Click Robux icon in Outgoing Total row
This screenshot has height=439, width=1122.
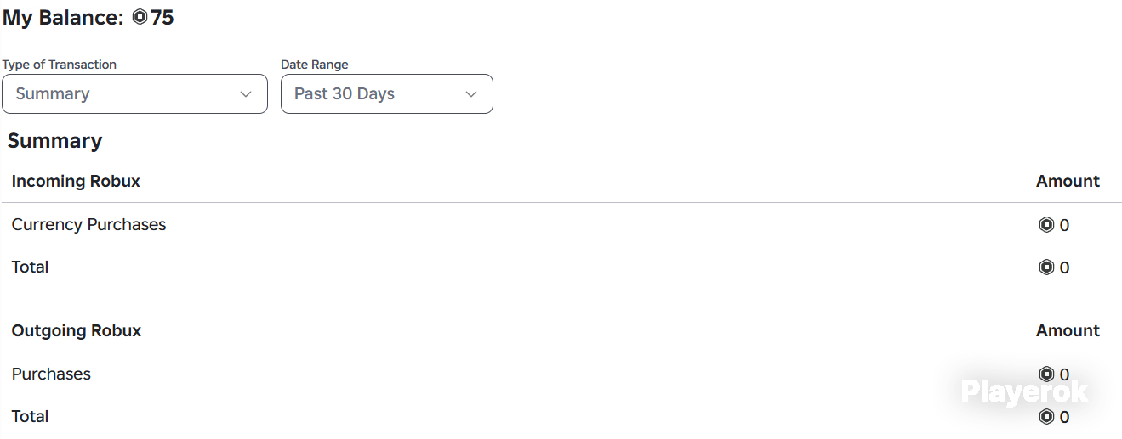click(1046, 417)
